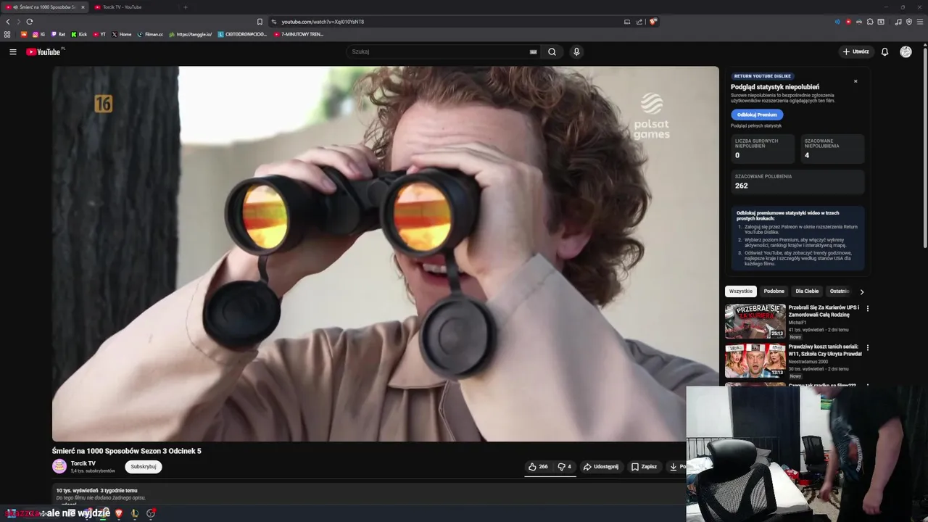Open the Home X bookmark

tap(122, 34)
